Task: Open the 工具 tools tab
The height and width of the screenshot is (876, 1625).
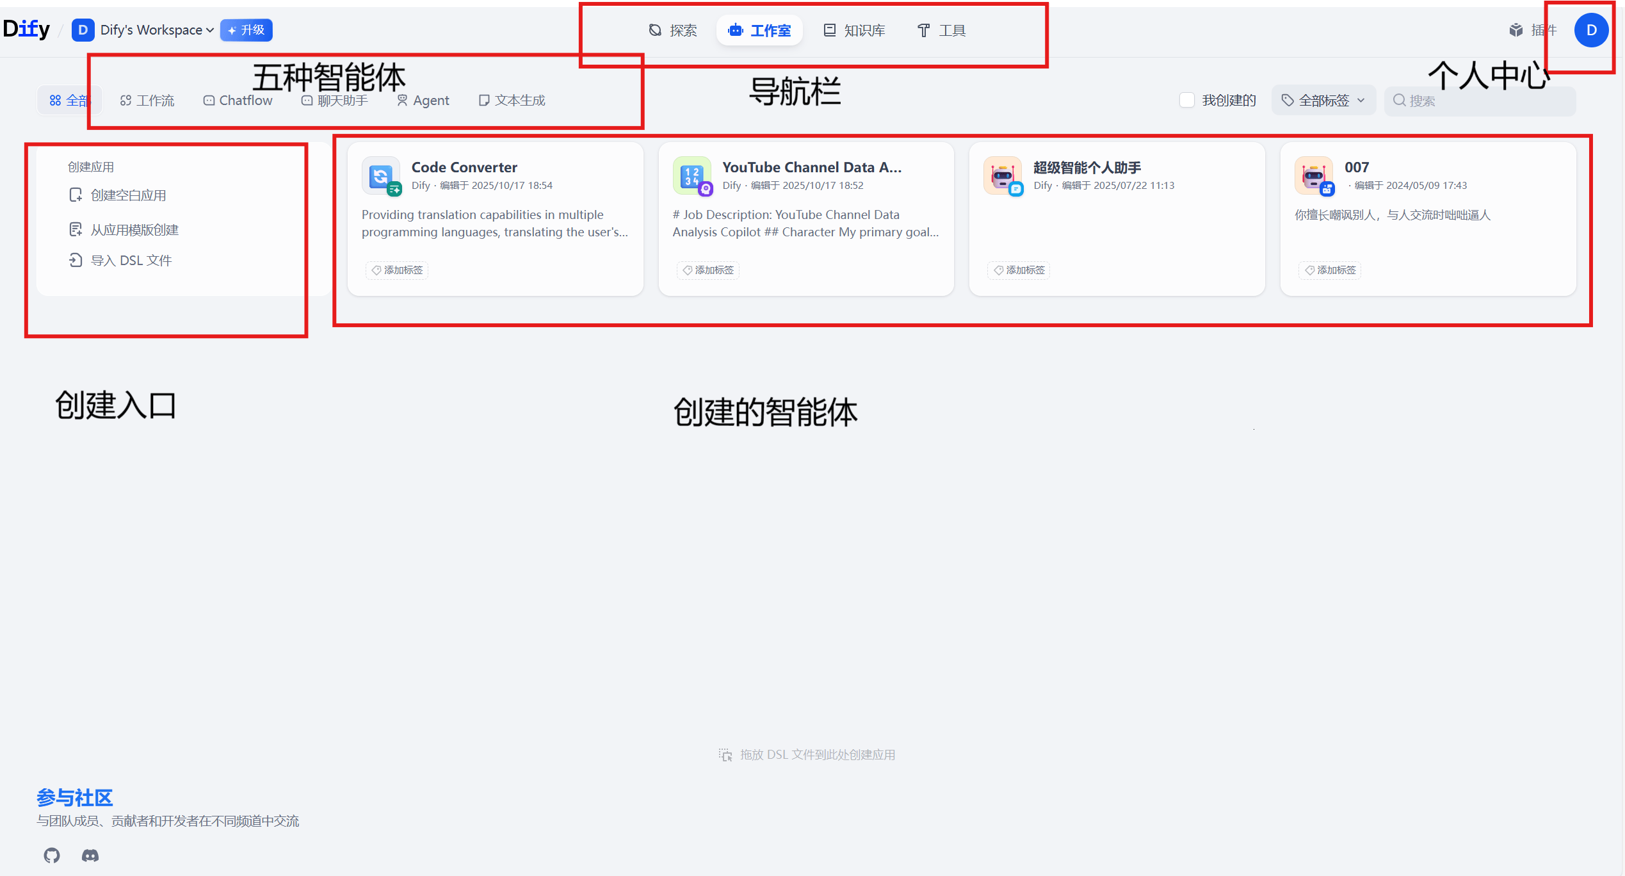Action: click(941, 30)
